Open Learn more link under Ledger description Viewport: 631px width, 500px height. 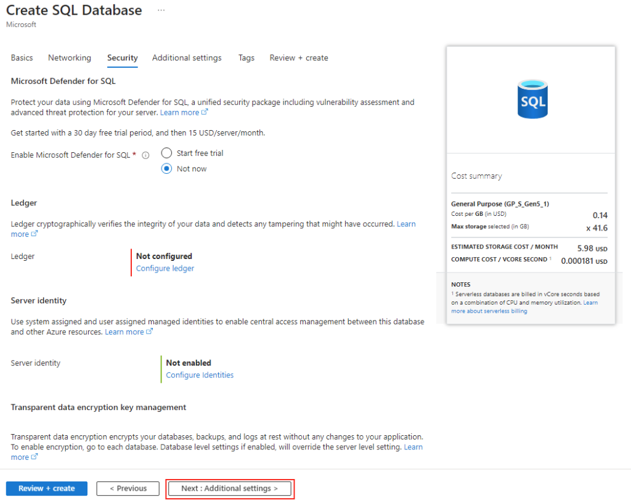406,224
